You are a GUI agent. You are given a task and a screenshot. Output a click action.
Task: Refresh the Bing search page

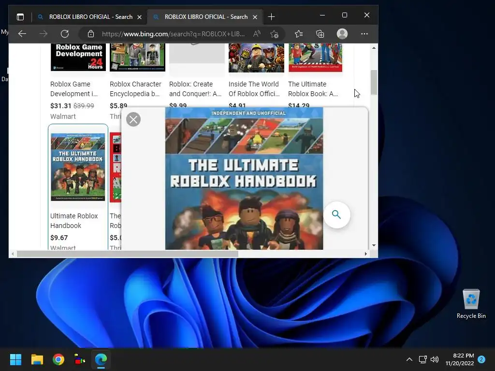pos(65,34)
